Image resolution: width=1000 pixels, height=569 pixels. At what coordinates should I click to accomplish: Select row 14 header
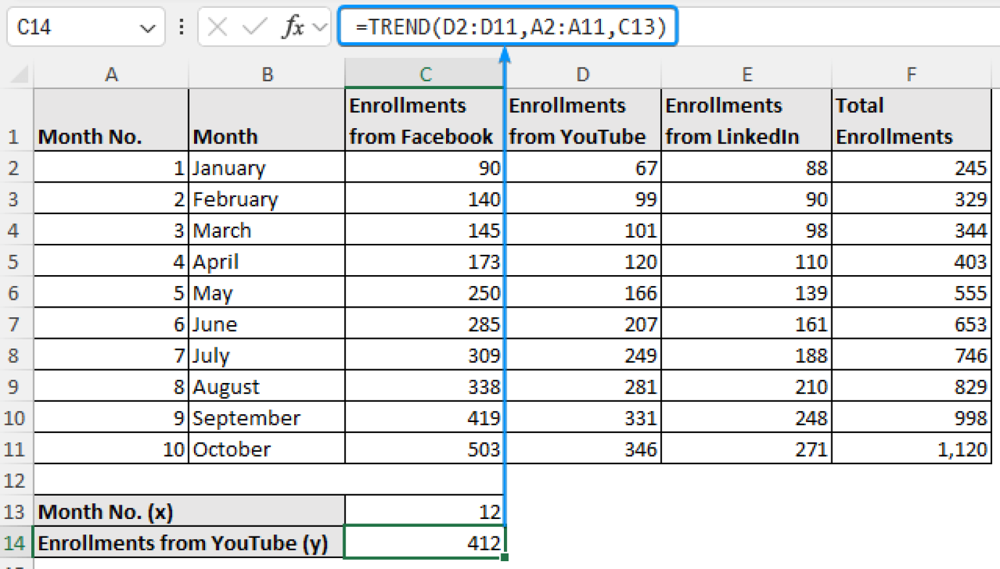tap(16, 543)
